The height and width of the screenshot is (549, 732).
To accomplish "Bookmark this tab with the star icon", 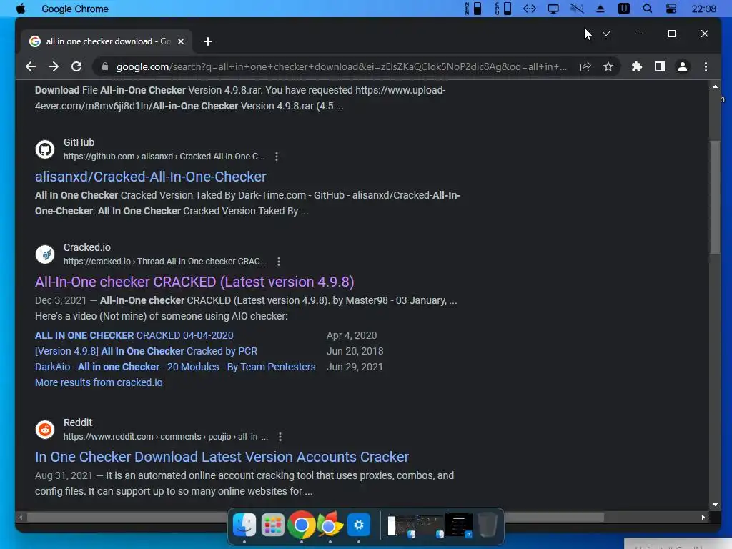I will pyautogui.click(x=608, y=66).
